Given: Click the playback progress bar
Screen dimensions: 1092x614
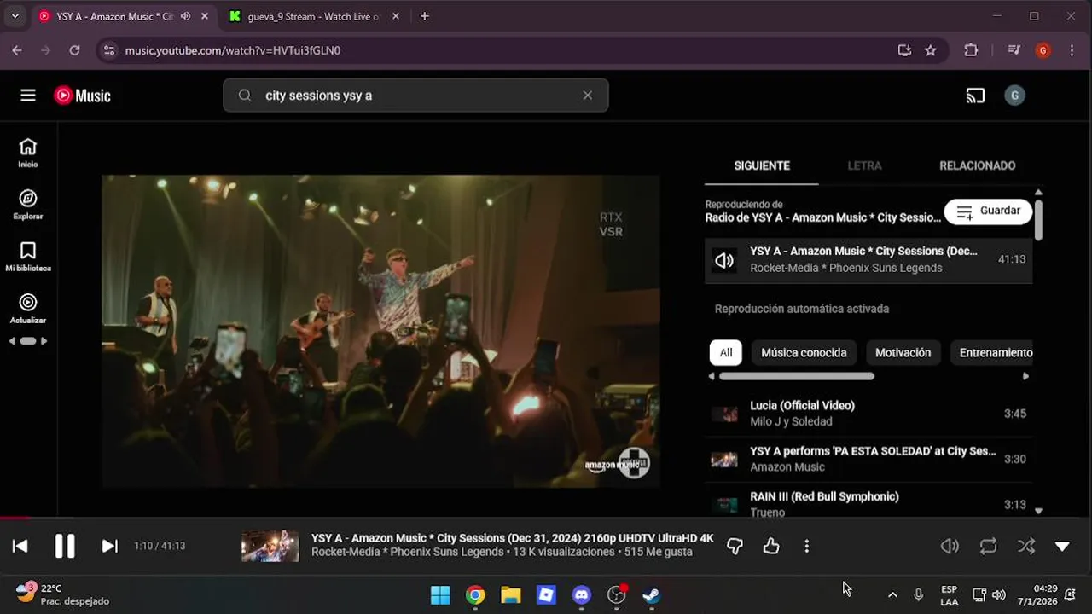Looking at the screenshot, I should click(546, 517).
